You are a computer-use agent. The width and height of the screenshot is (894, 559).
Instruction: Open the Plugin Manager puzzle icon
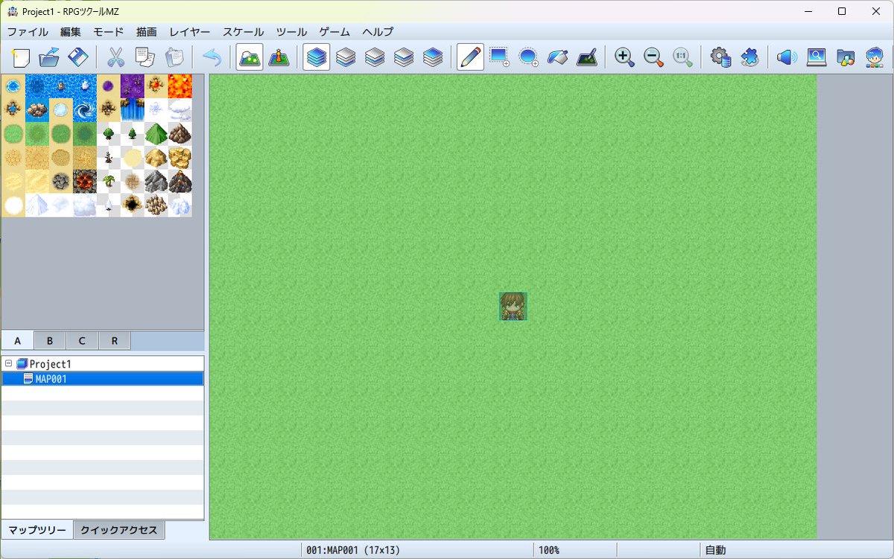(x=749, y=57)
